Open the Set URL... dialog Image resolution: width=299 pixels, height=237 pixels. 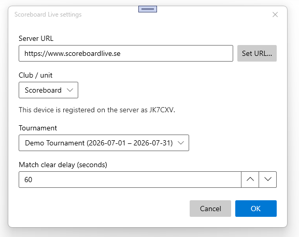(257, 53)
